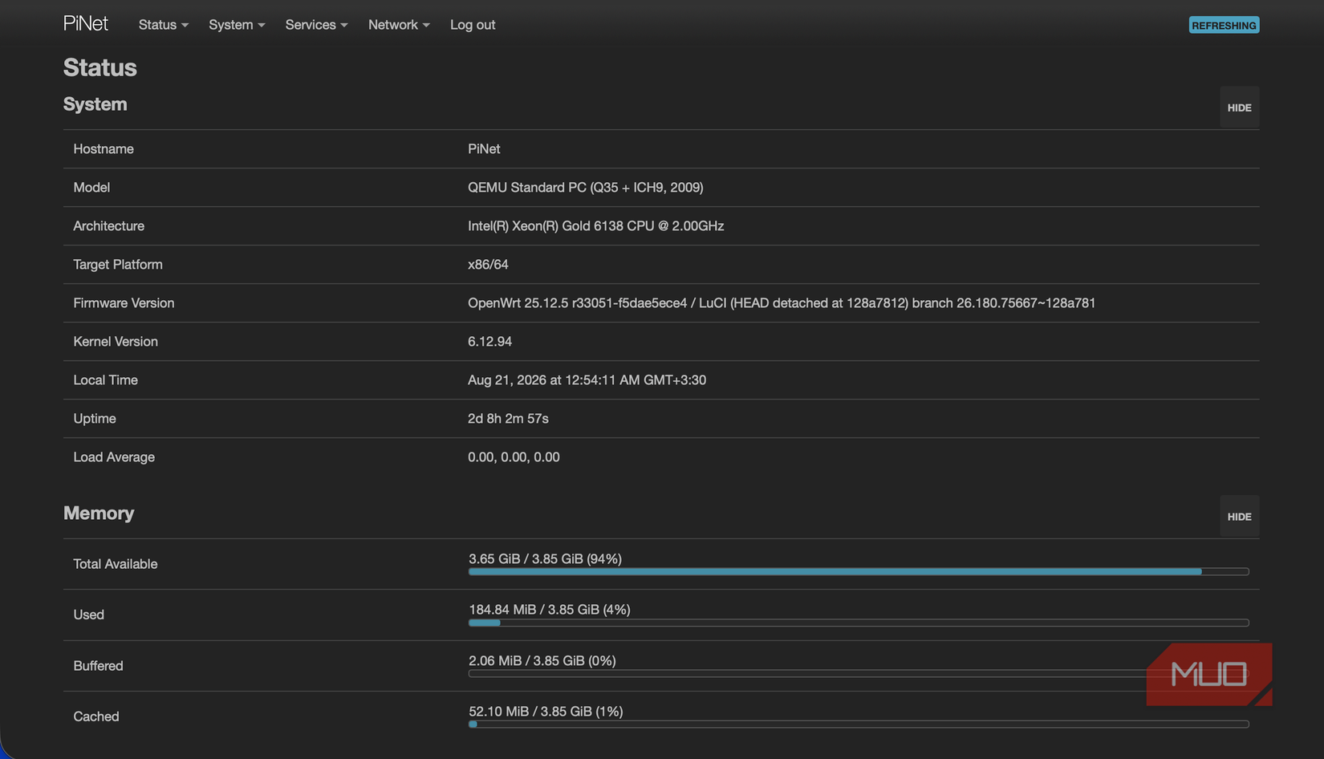Click the PiNet brand logo link
1324x759 pixels.
(86, 24)
